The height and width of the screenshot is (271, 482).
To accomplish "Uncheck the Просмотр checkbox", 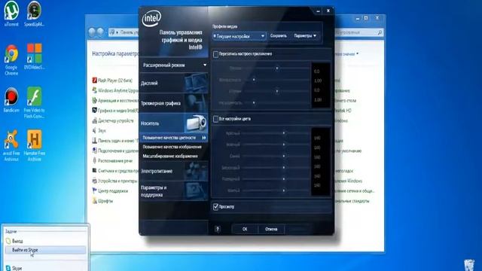I will point(216,207).
